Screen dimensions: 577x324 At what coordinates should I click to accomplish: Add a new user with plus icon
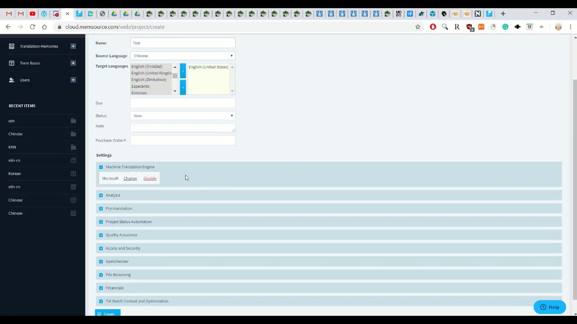(73, 80)
